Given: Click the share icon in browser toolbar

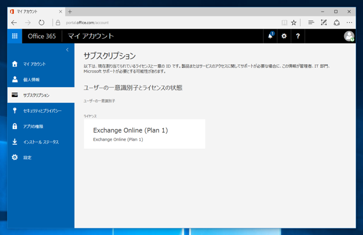Looking at the screenshot, I should pyautogui.click(x=336, y=22).
